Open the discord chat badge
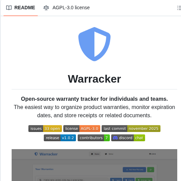Screen dimensions: 181x181 128,138
